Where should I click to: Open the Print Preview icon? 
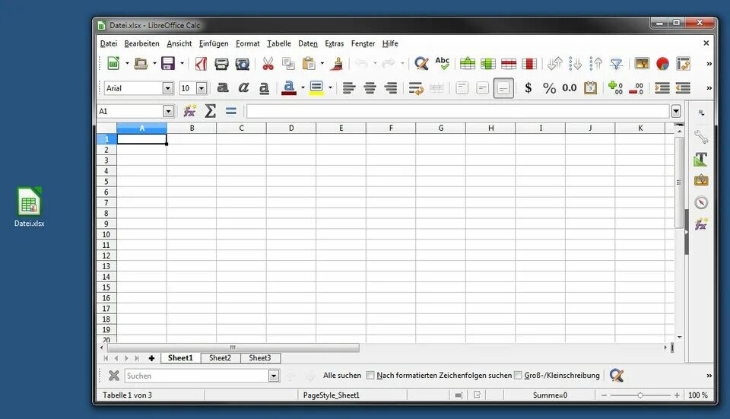[242, 64]
